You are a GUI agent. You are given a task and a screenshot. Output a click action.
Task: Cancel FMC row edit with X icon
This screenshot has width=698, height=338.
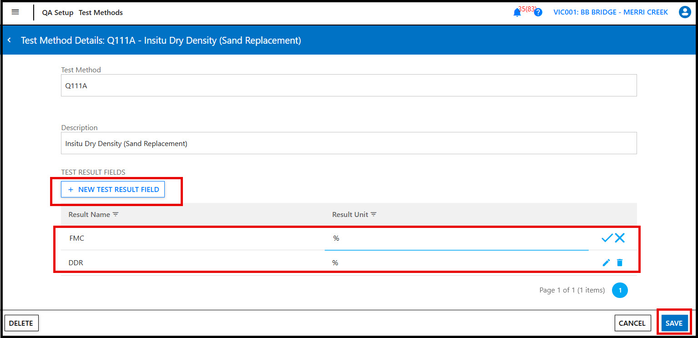[620, 238]
